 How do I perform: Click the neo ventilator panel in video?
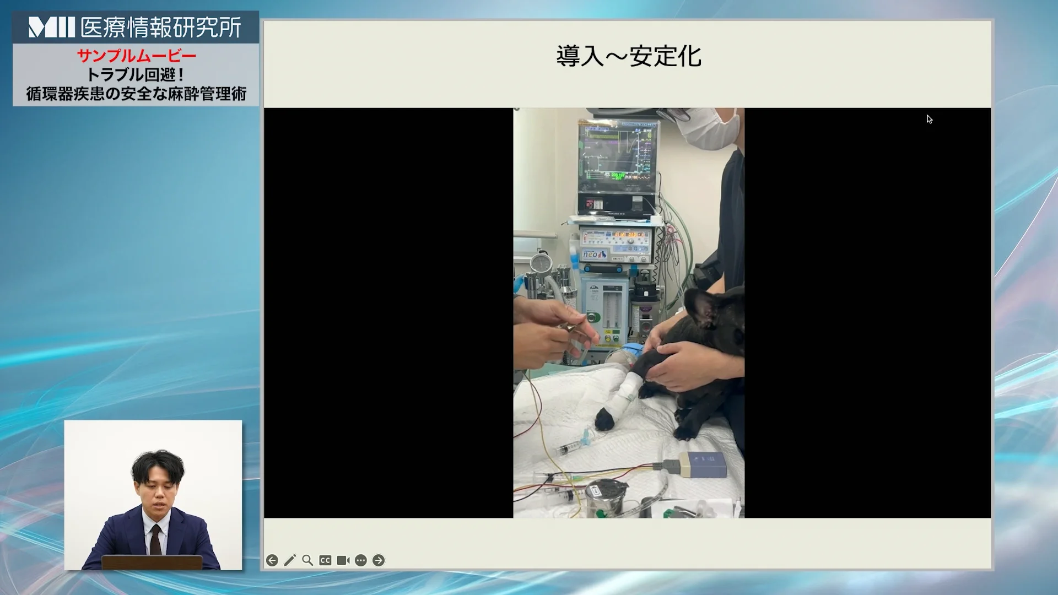pyautogui.click(x=616, y=245)
